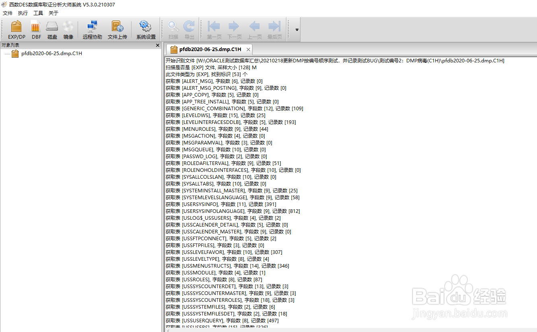Click the log line for USSSYSTEMFILES, 记录数 [6]

pos(221,307)
